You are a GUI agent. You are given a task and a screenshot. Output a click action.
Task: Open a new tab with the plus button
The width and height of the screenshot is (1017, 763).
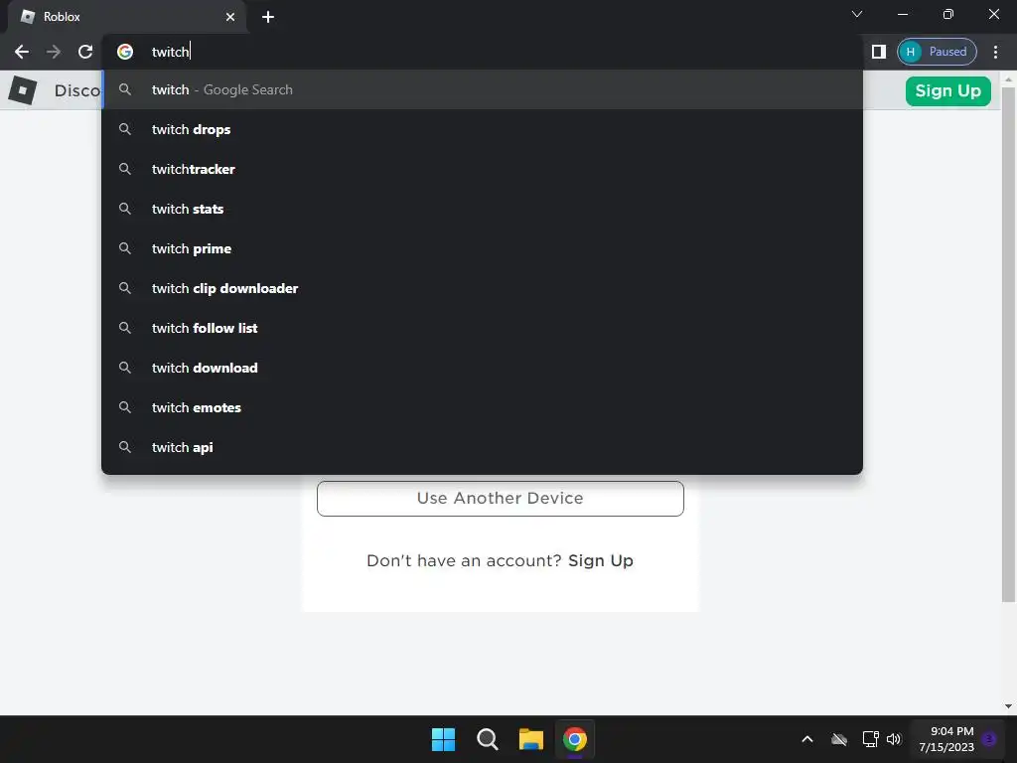[x=268, y=17]
